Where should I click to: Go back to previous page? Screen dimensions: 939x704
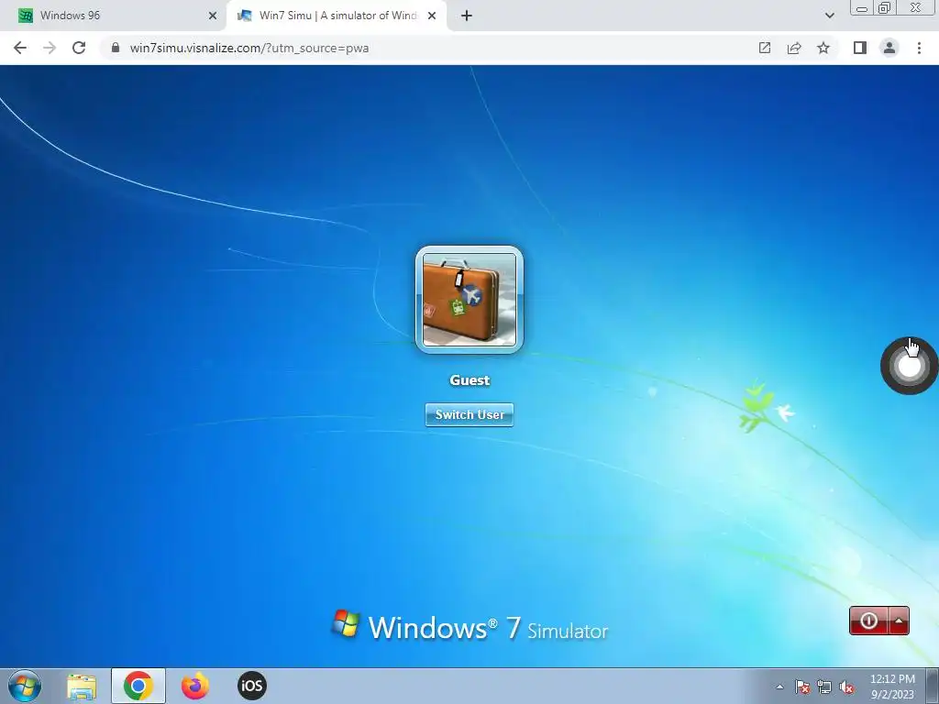20,48
